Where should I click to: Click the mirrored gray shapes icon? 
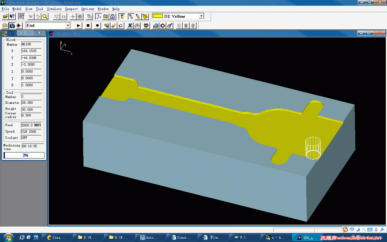point(137,26)
